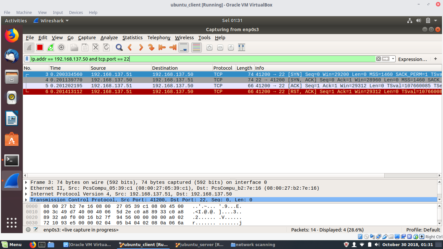Open the Edit menu in Wireshark

(43, 38)
